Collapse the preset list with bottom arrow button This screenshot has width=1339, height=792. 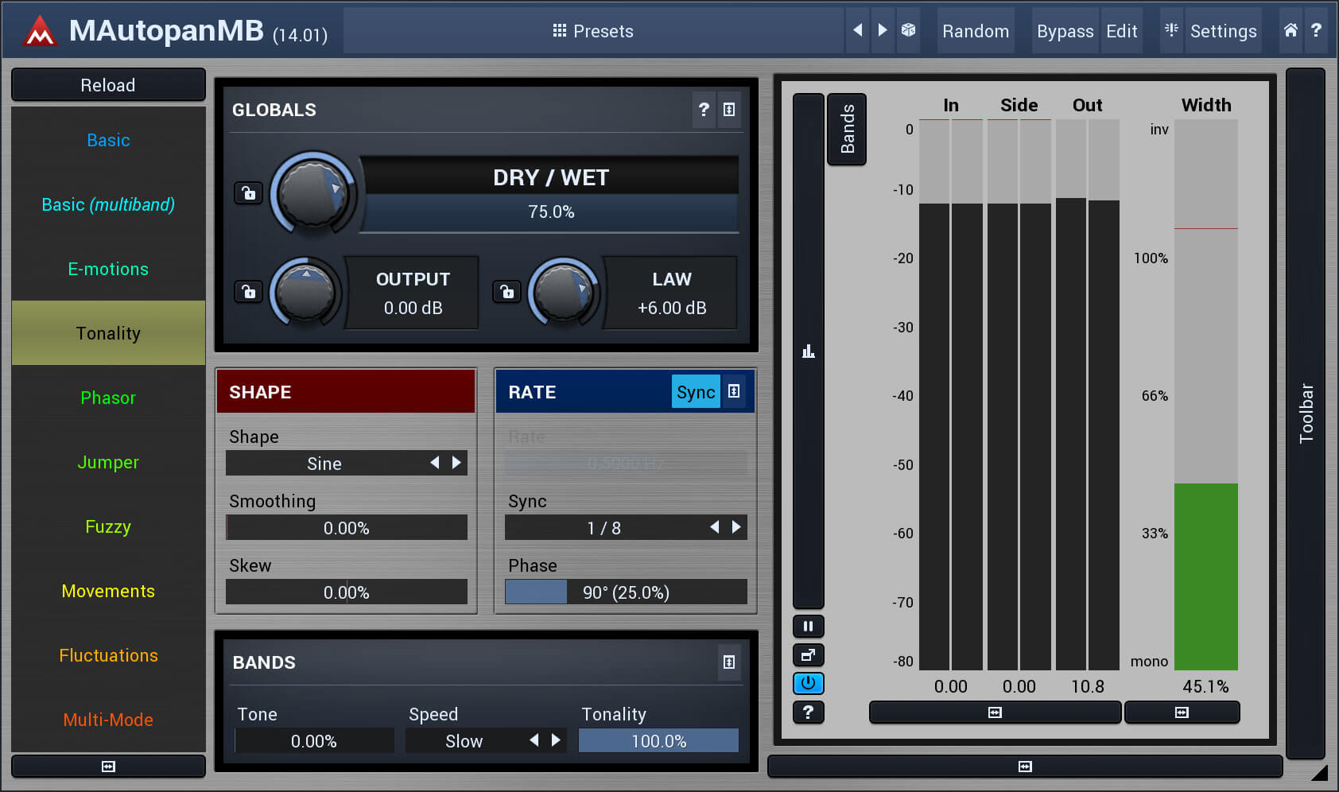(x=109, y=767)
